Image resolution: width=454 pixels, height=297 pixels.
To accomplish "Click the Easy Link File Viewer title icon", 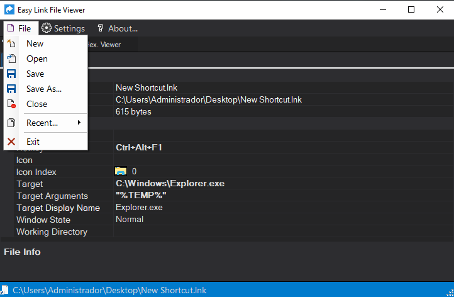I will coord(9,9).
